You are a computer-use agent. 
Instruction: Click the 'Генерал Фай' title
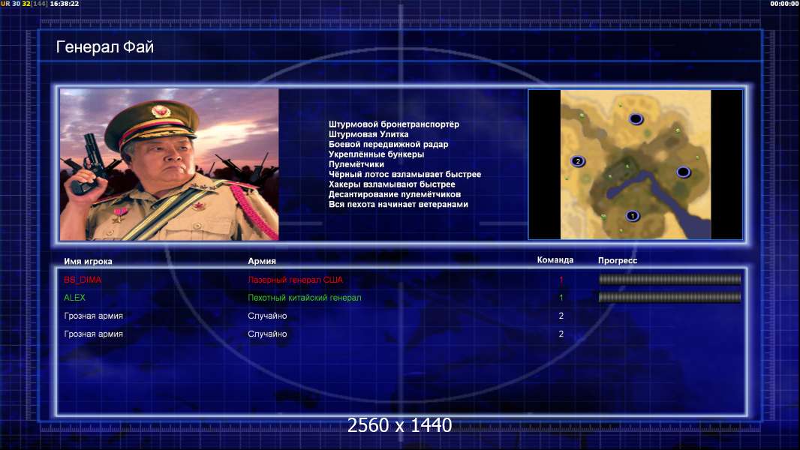click(104, 47)
